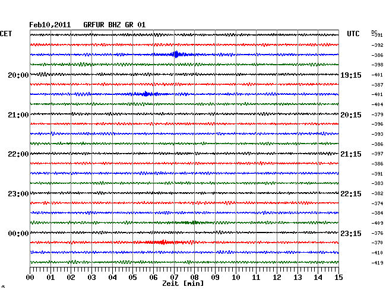The image size is (386, 293).
Task: Click the x-axis minute label 02
Action: [71, 278]
